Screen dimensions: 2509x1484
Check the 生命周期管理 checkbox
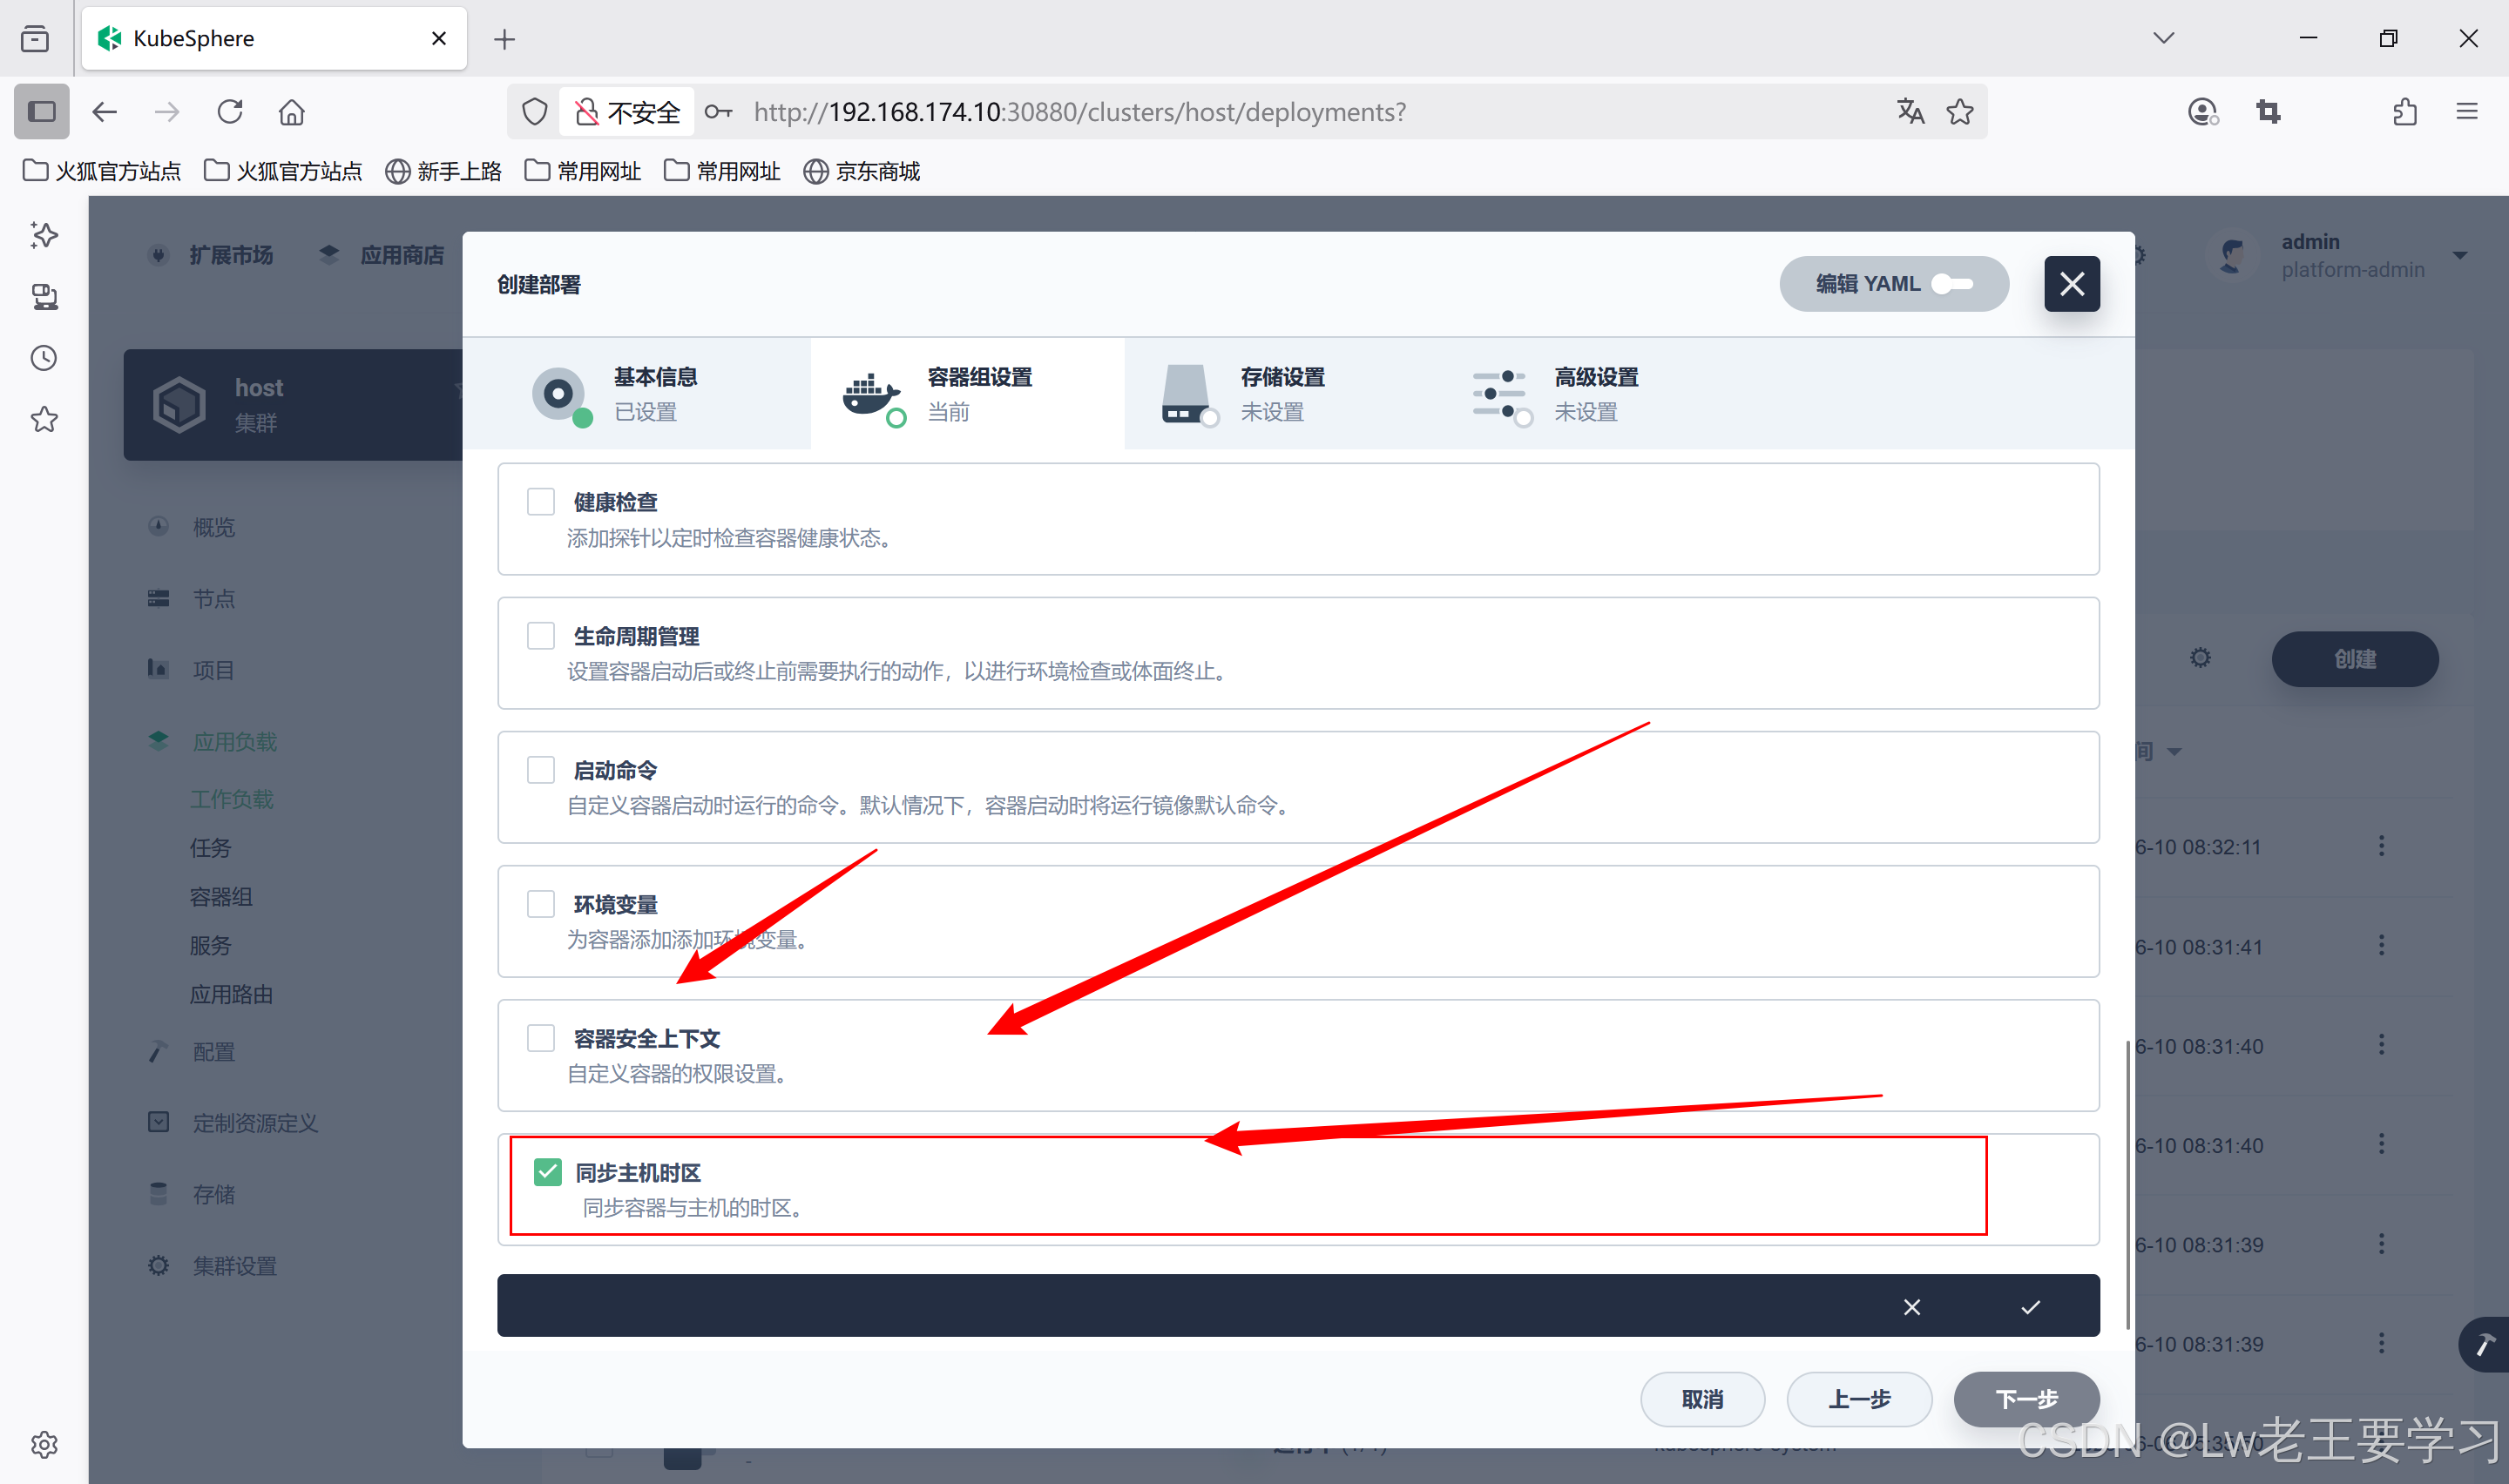point(541,635)
